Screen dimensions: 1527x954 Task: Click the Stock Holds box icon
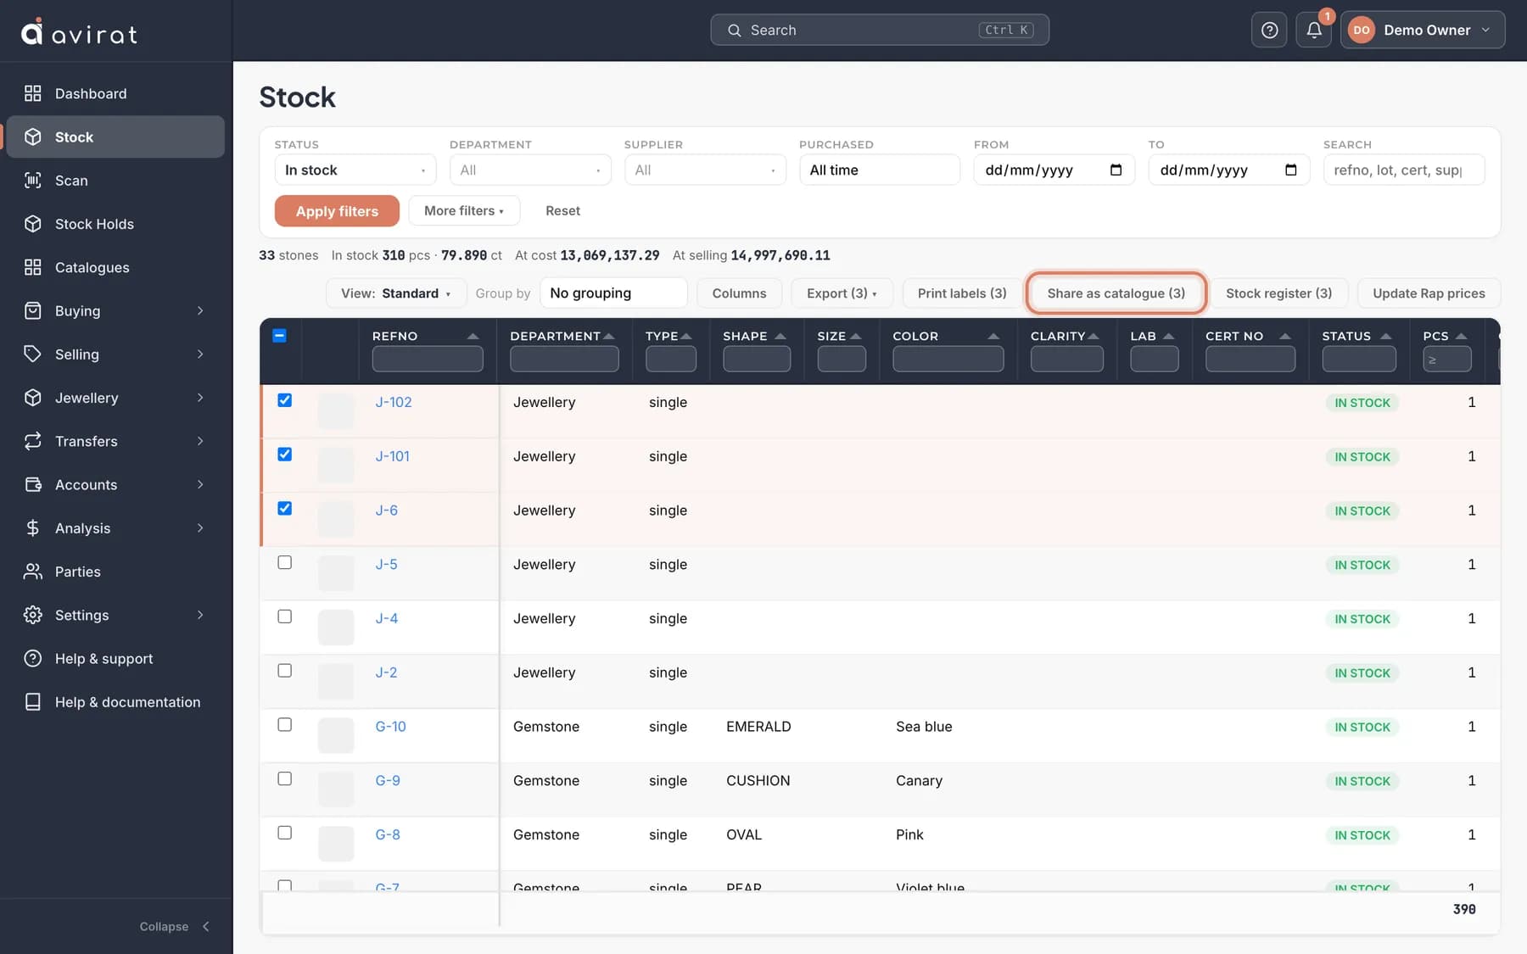click(32, 224)
